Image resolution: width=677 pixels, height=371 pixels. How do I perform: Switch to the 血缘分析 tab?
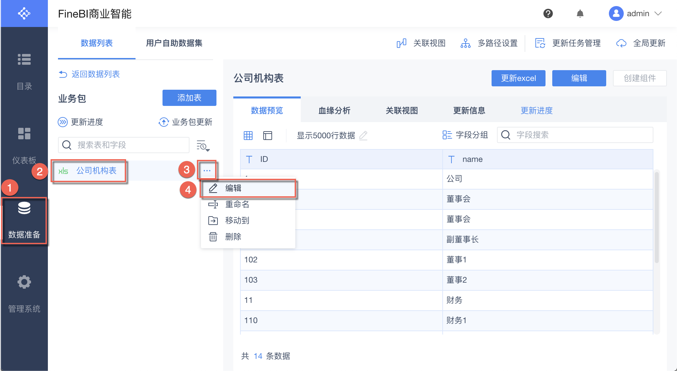tap(334, 110)
